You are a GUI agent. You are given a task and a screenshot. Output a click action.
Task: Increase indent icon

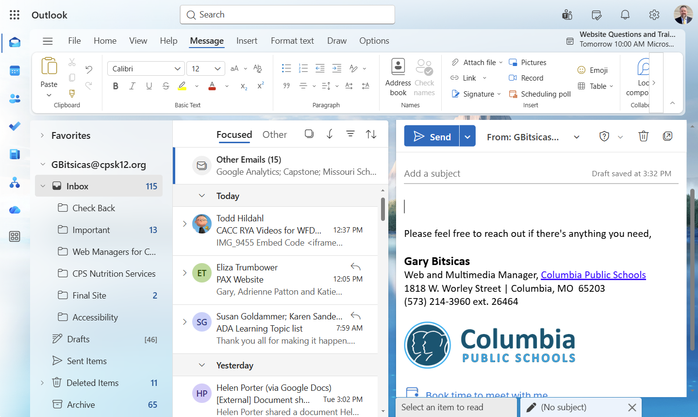click(336, 68)
